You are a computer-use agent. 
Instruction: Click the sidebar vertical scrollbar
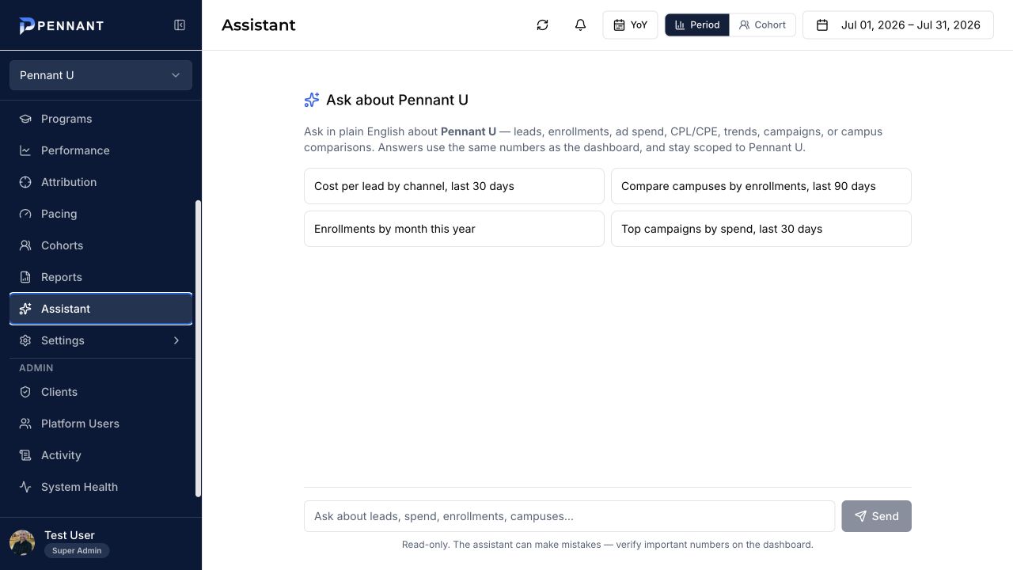coord(198,348)
